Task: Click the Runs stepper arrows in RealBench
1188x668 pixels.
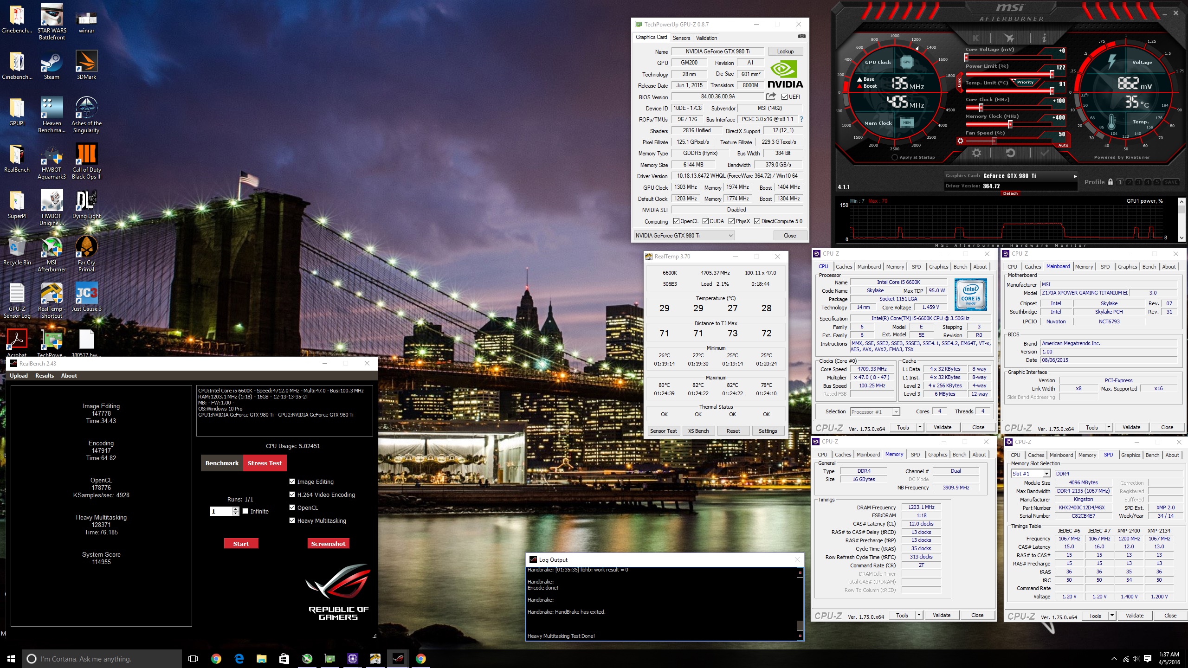Action: click(x=236, y=511)
